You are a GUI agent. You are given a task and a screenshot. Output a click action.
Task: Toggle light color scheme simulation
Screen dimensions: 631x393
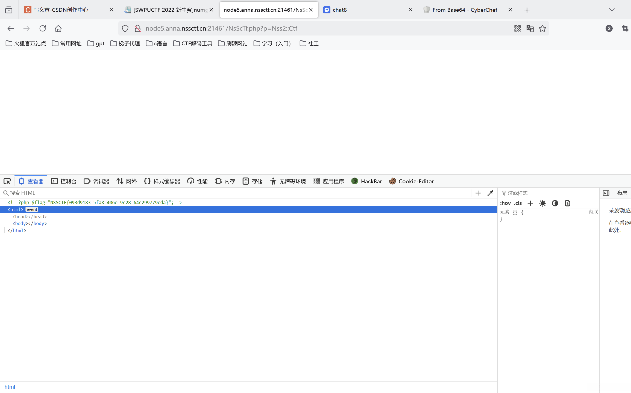543,203
